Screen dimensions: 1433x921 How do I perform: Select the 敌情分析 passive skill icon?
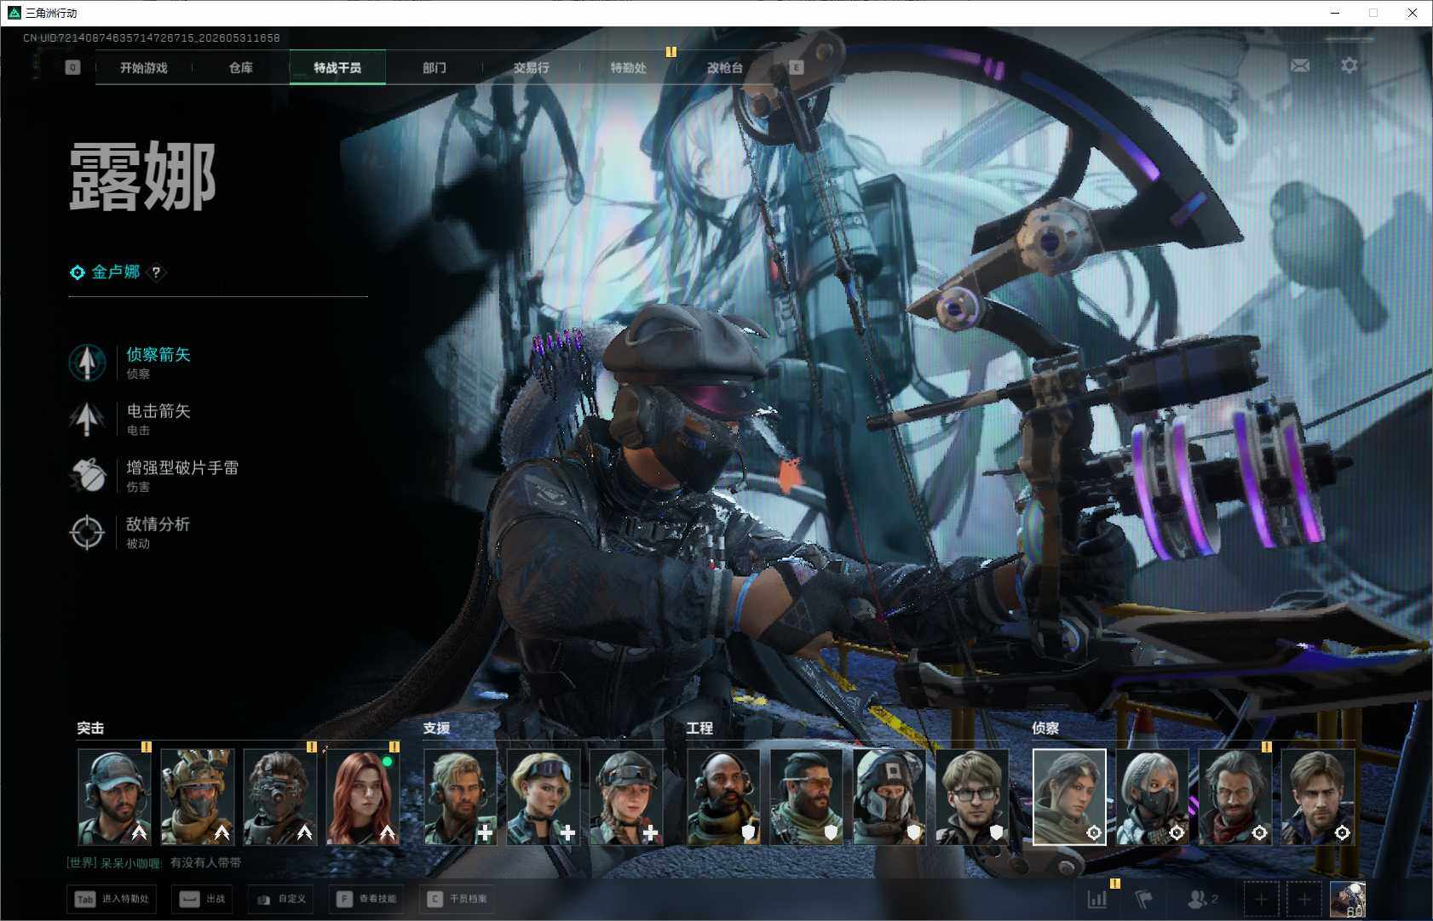87,532
